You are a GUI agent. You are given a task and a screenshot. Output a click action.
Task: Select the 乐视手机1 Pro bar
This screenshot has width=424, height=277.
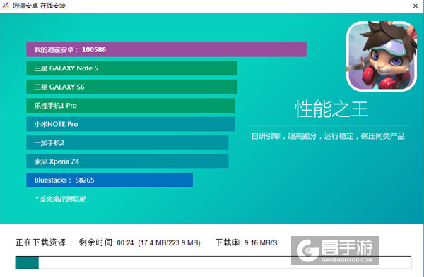[131, 106]
